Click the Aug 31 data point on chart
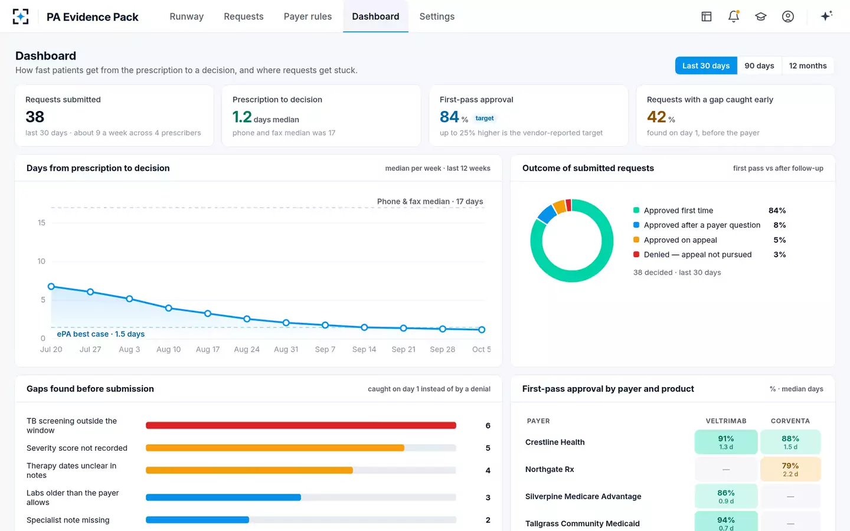This screenshot has width=850, height=531. [x=286, y=323]
